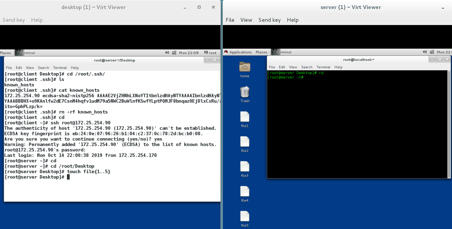452x229 pixels.
Task: Open Edit menu in root@localhost terminal
Action: tap(282, 67)
